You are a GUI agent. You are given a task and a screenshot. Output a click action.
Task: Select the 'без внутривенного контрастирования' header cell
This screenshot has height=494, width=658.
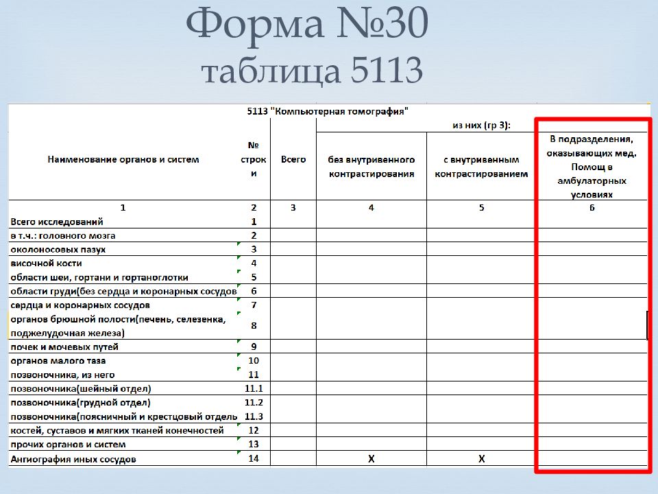(x=371, y=167)
